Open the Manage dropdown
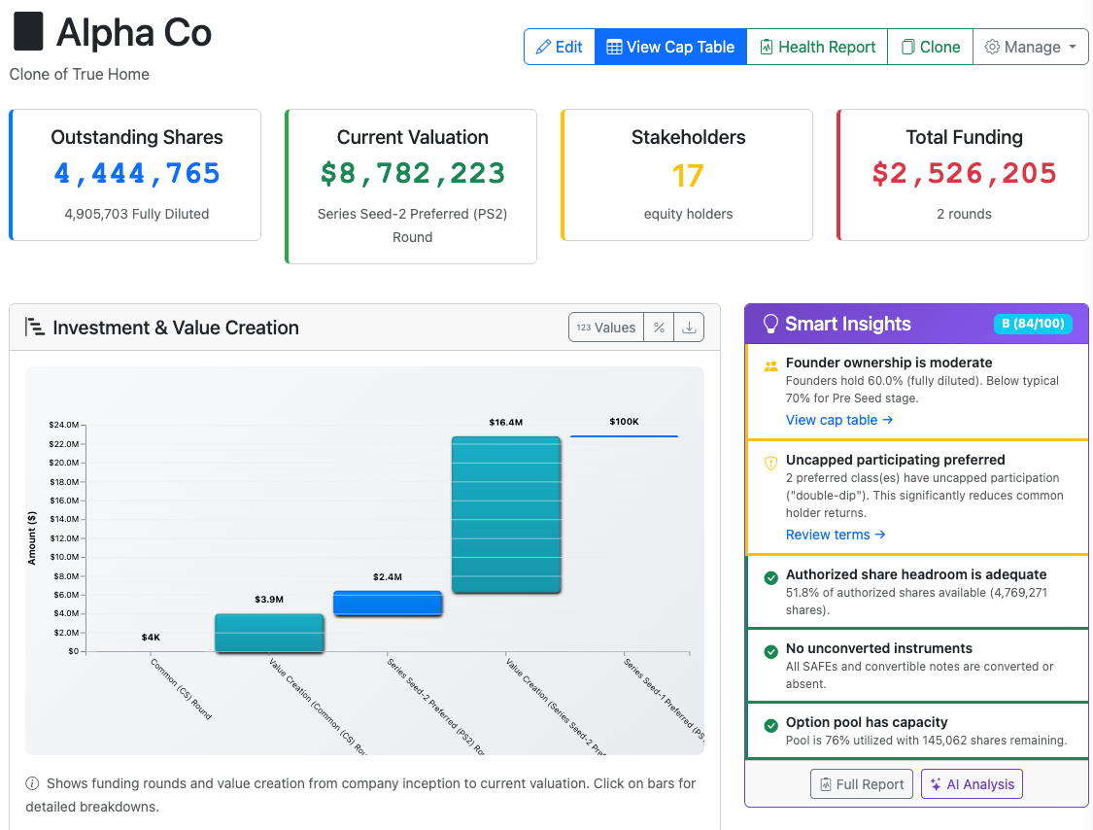This screenshot has width=1093, height=830. (x=1031, y=46)
